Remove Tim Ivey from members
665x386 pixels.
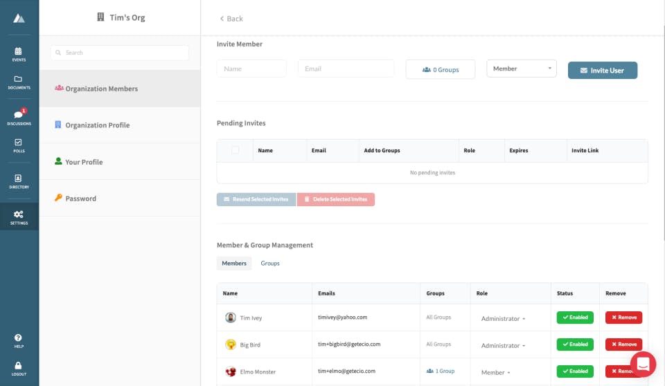point(623,318)
